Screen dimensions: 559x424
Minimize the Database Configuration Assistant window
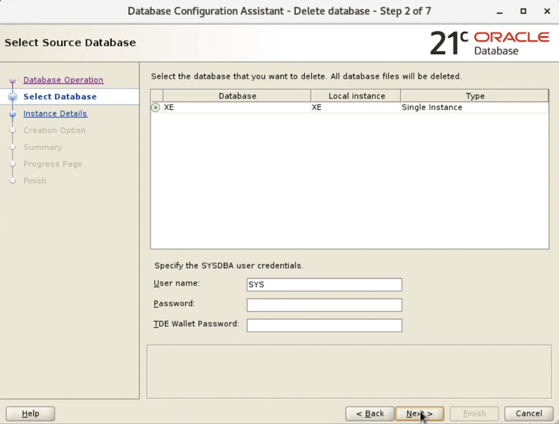pyautogui.click(x=499, y=12)
